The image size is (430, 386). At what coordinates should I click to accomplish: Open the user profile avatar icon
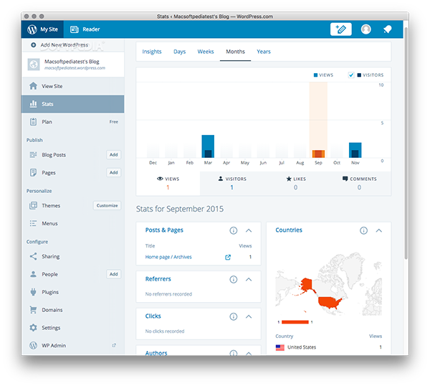coord(365,29)
